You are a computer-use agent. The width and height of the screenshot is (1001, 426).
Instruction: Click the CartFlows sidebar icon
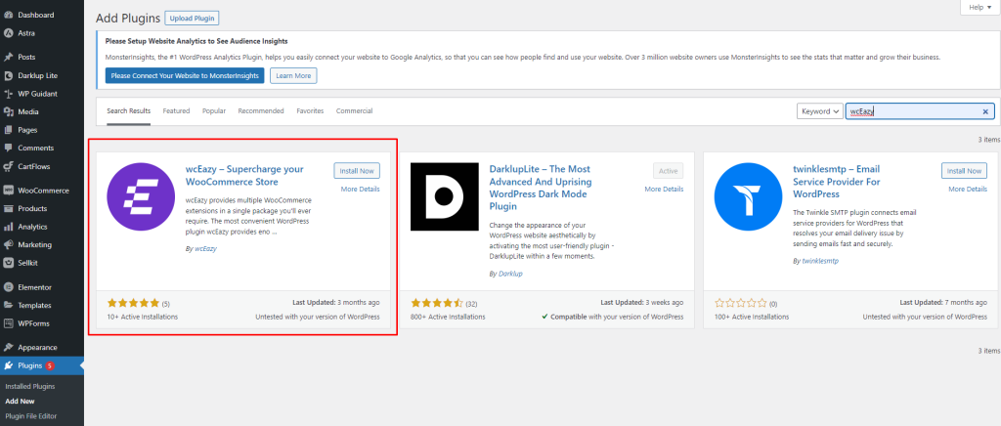(x=8, y=166)
